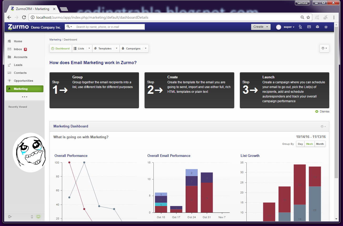Go back in browser history
Image resolution: width=343 pixels, height=226 pixels.
[x=9, y=18]
